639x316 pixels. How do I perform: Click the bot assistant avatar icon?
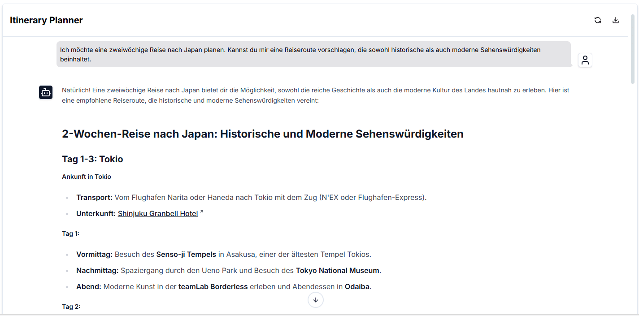46,92
